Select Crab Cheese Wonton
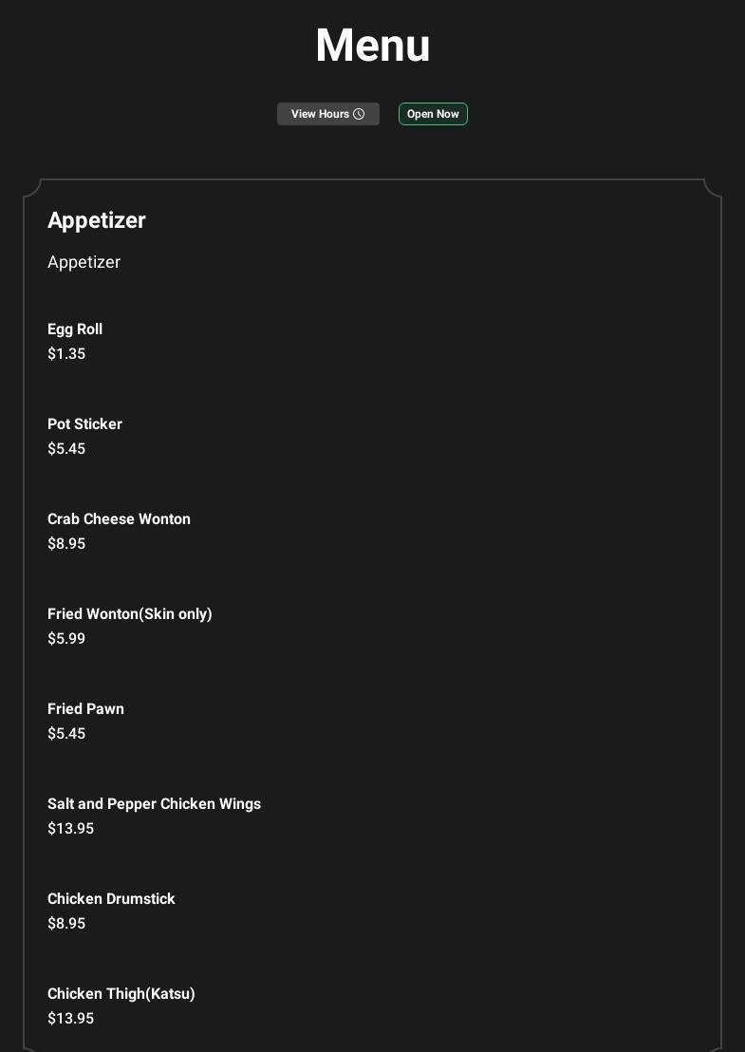Viewport: 745px width, 1052px height. coord(119,519)
